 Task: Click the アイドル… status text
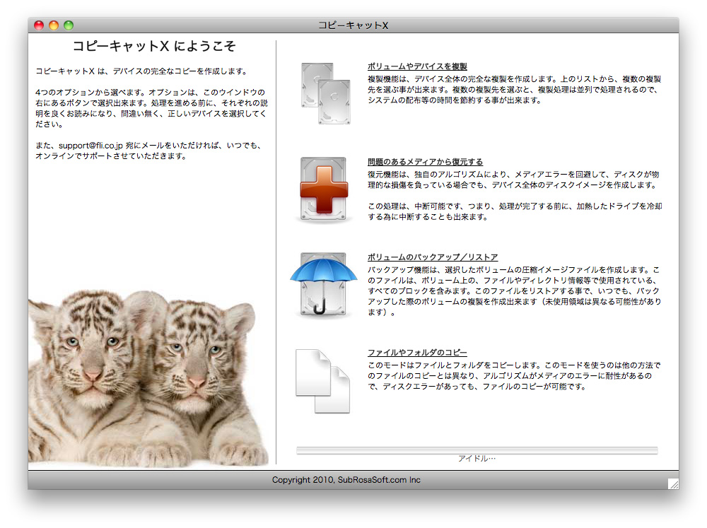click(x=477, y=459)
